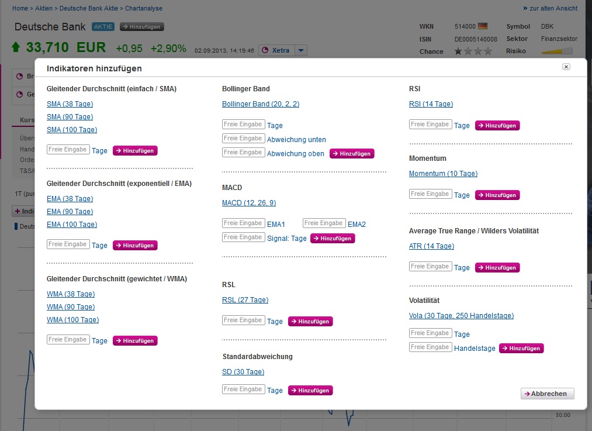592x431 pixels.
Task: Click Hinzufügen for custom Volatilität
Action: [521, 349]
